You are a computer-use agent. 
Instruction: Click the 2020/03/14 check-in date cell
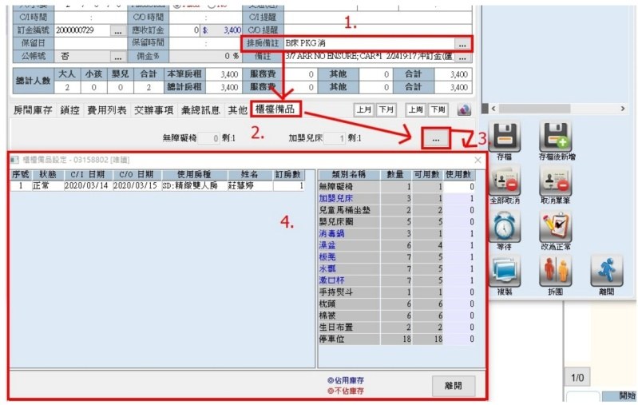click(88, 186)
